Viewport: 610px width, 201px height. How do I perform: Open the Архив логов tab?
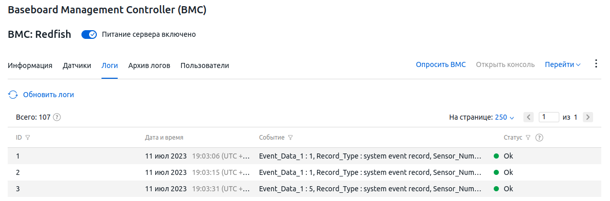(150, 65)
